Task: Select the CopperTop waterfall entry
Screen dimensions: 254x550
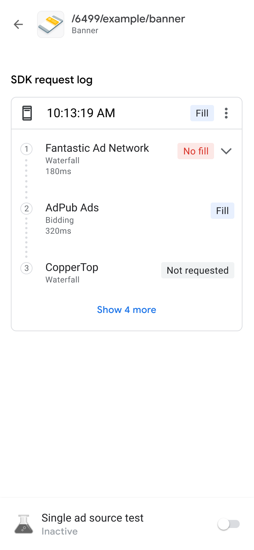Action: tap(72, 268)
